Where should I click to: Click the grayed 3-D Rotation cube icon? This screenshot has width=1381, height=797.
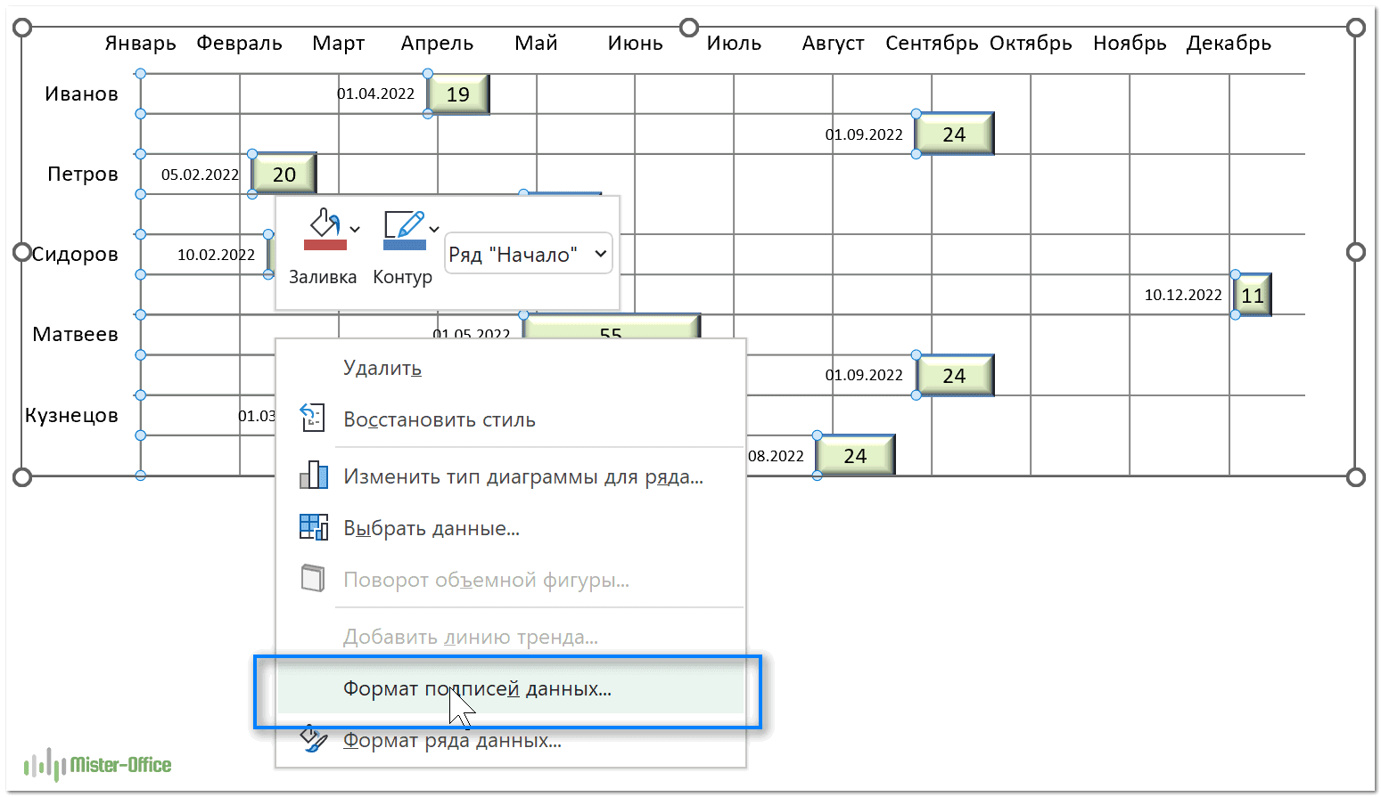(313, 579)
